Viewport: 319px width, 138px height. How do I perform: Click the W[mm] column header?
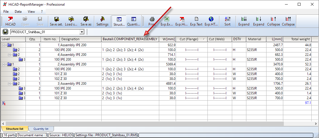point(167,39)
